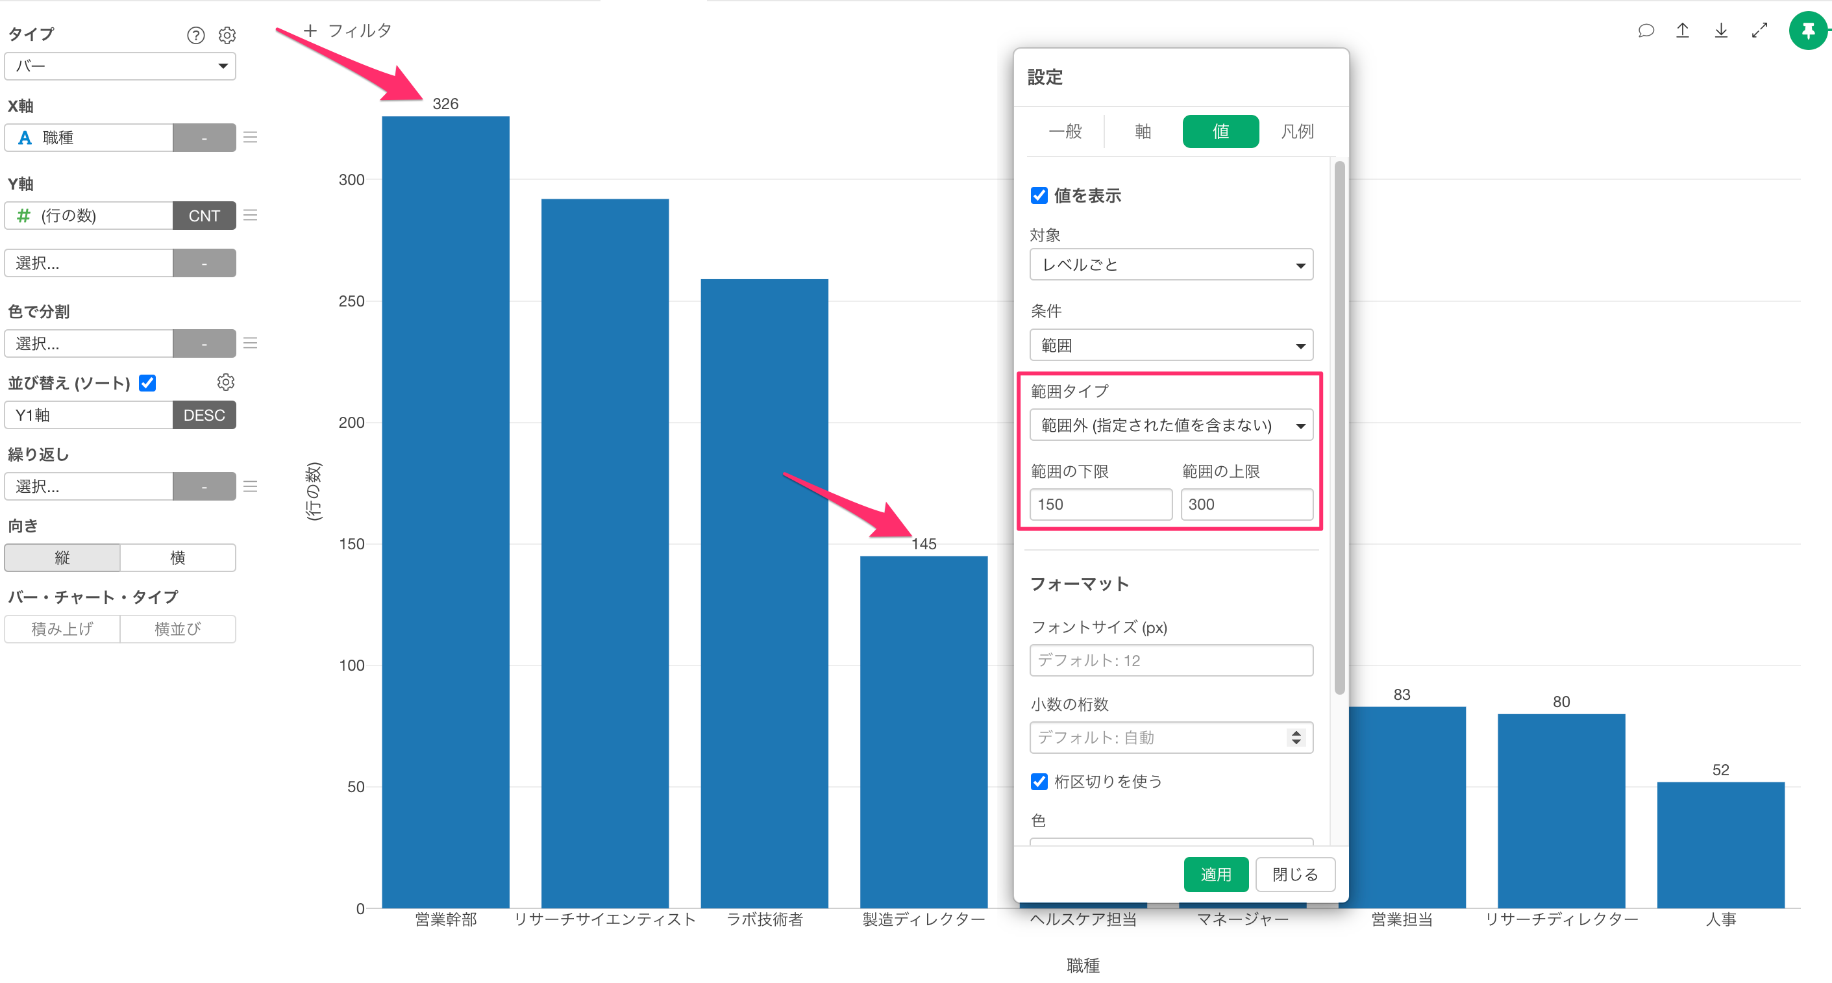Open CNT aggregation function dropdown
Viewport: 1832px width, 983px height.
point(204,215)
